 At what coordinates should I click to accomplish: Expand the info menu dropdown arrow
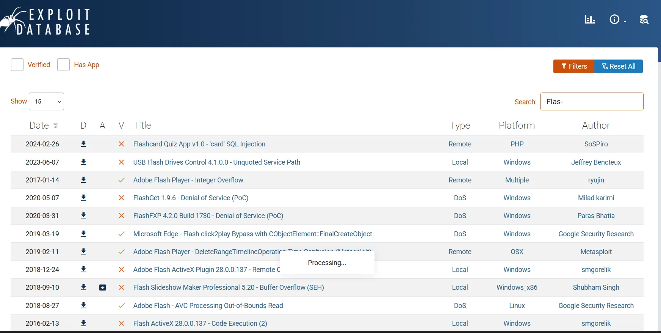(625, 22)
